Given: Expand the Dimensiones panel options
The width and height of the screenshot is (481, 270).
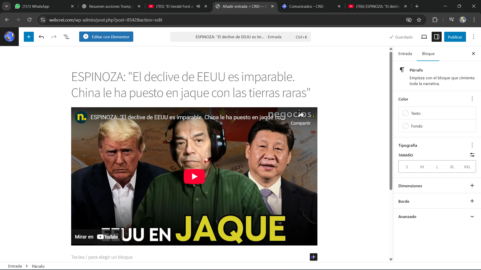Looking at the screenshot, I should pos(472,185).
